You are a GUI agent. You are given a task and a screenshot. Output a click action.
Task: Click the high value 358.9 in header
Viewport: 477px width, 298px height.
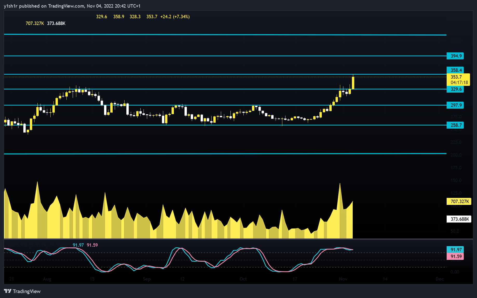(x=119, y=17)
